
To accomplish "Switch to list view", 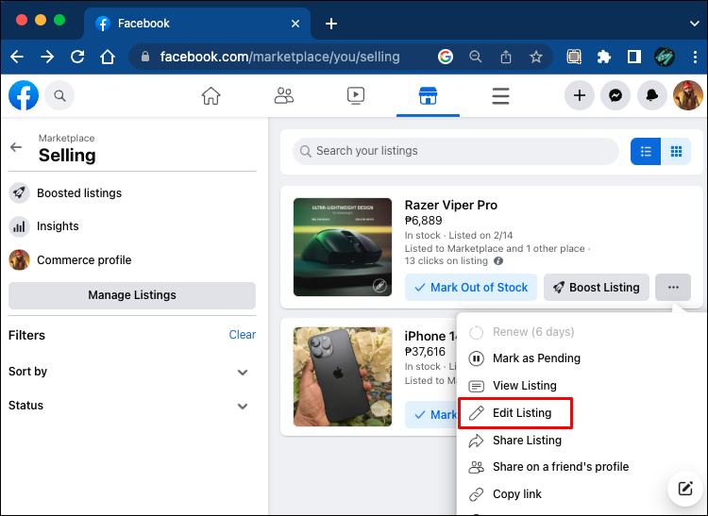I will [646, 152].
